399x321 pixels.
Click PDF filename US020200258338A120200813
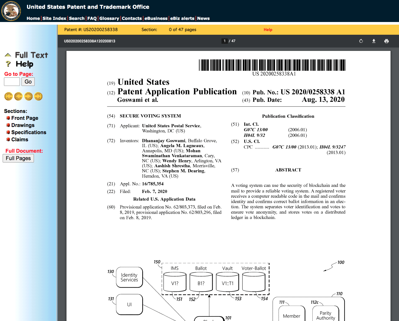(90, 41)
